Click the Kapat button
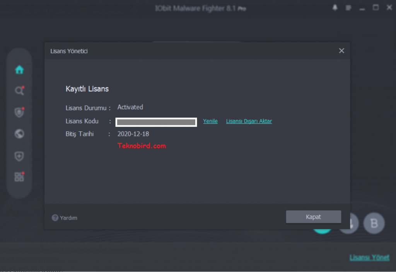The height and width of the screenshot is (272, 396). pos(313,217)
